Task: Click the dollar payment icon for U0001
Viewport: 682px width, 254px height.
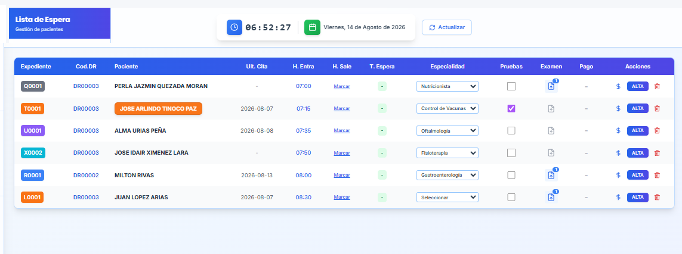Action: (x=618, y=130)
